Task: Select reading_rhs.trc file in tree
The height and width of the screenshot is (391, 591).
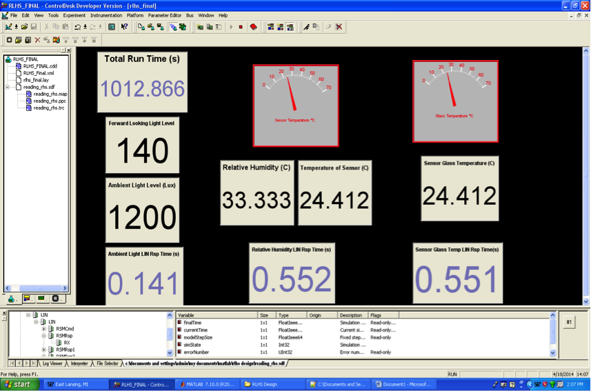Action: click(x=49, y=108)
